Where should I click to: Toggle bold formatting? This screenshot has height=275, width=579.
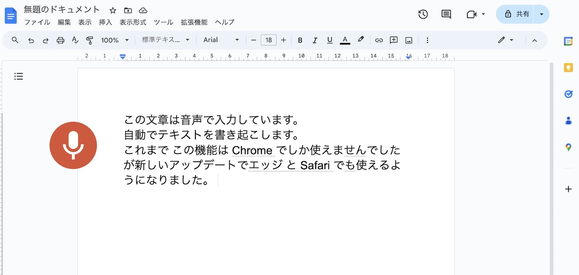click(x=300, y=40)
